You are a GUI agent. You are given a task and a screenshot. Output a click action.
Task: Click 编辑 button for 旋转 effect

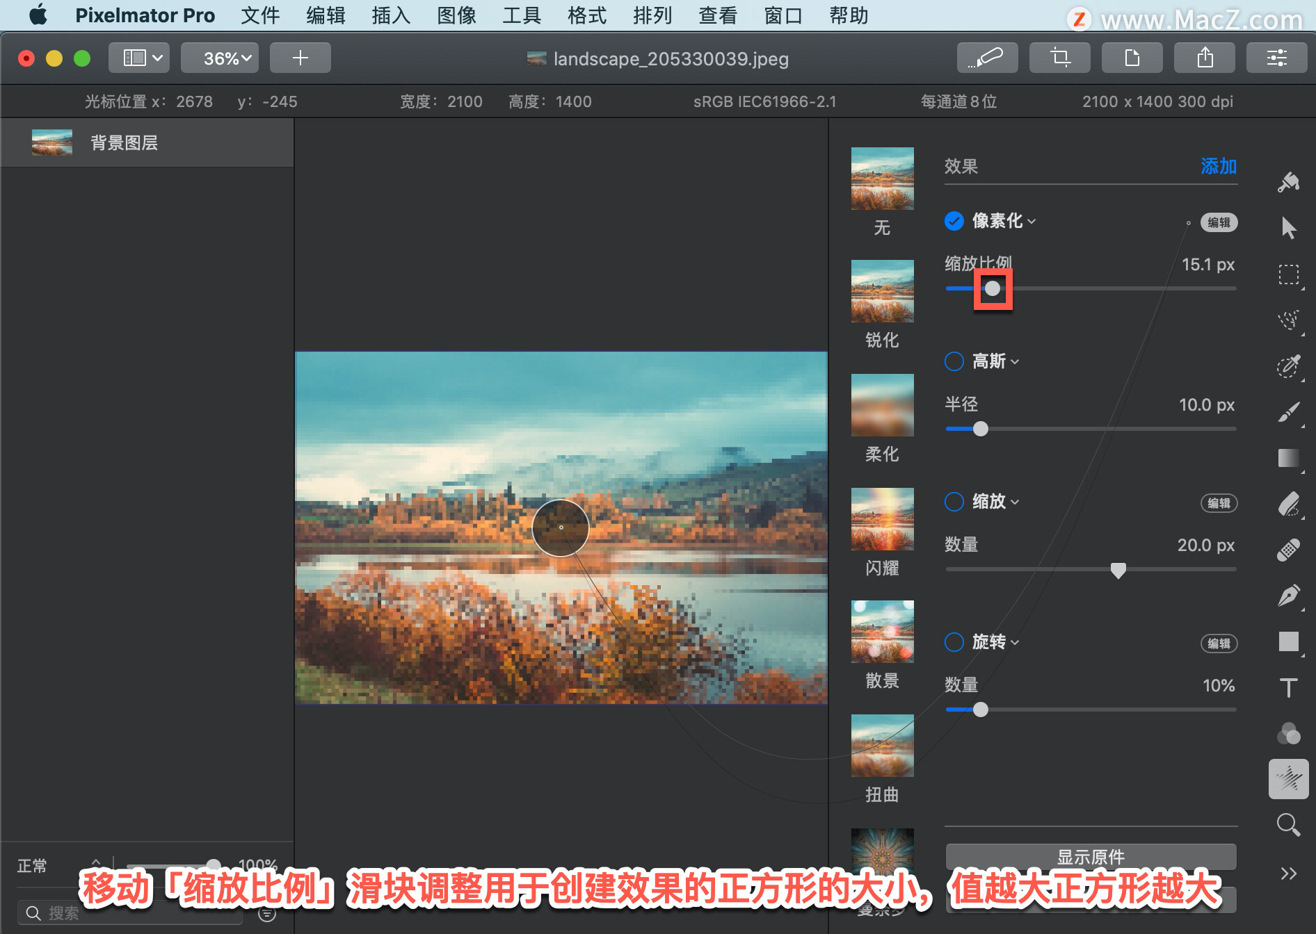pyautogui.click(x=1219, y=644)
